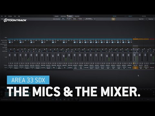Select the MIXER tab

70,16
